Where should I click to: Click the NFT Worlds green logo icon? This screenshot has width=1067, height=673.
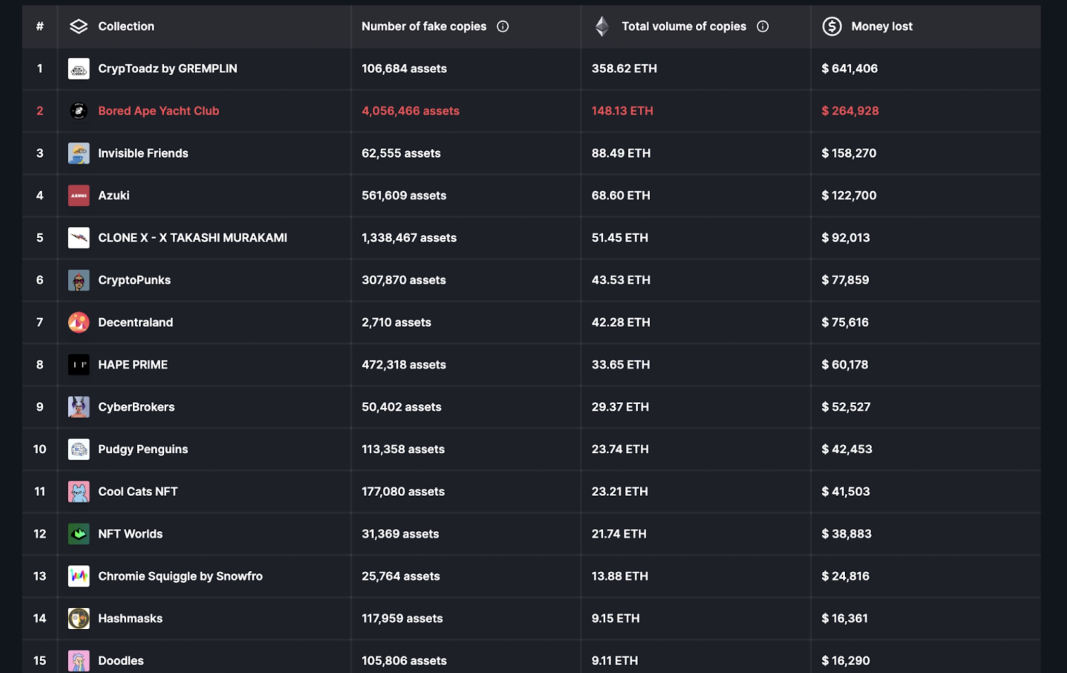[79, 534]
